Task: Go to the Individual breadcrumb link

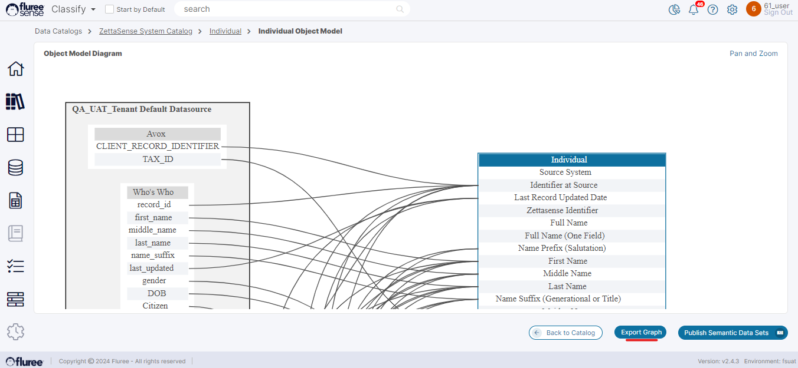Action: click(225, 31)
